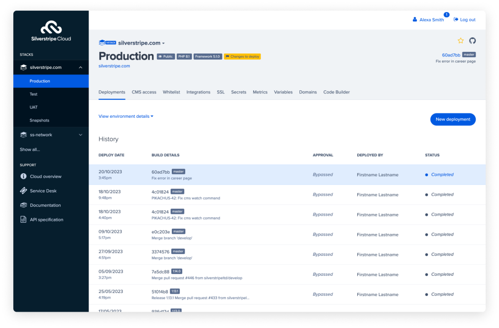Click the Silverstripe Cloud logo
499x328 pixels.
51,31
